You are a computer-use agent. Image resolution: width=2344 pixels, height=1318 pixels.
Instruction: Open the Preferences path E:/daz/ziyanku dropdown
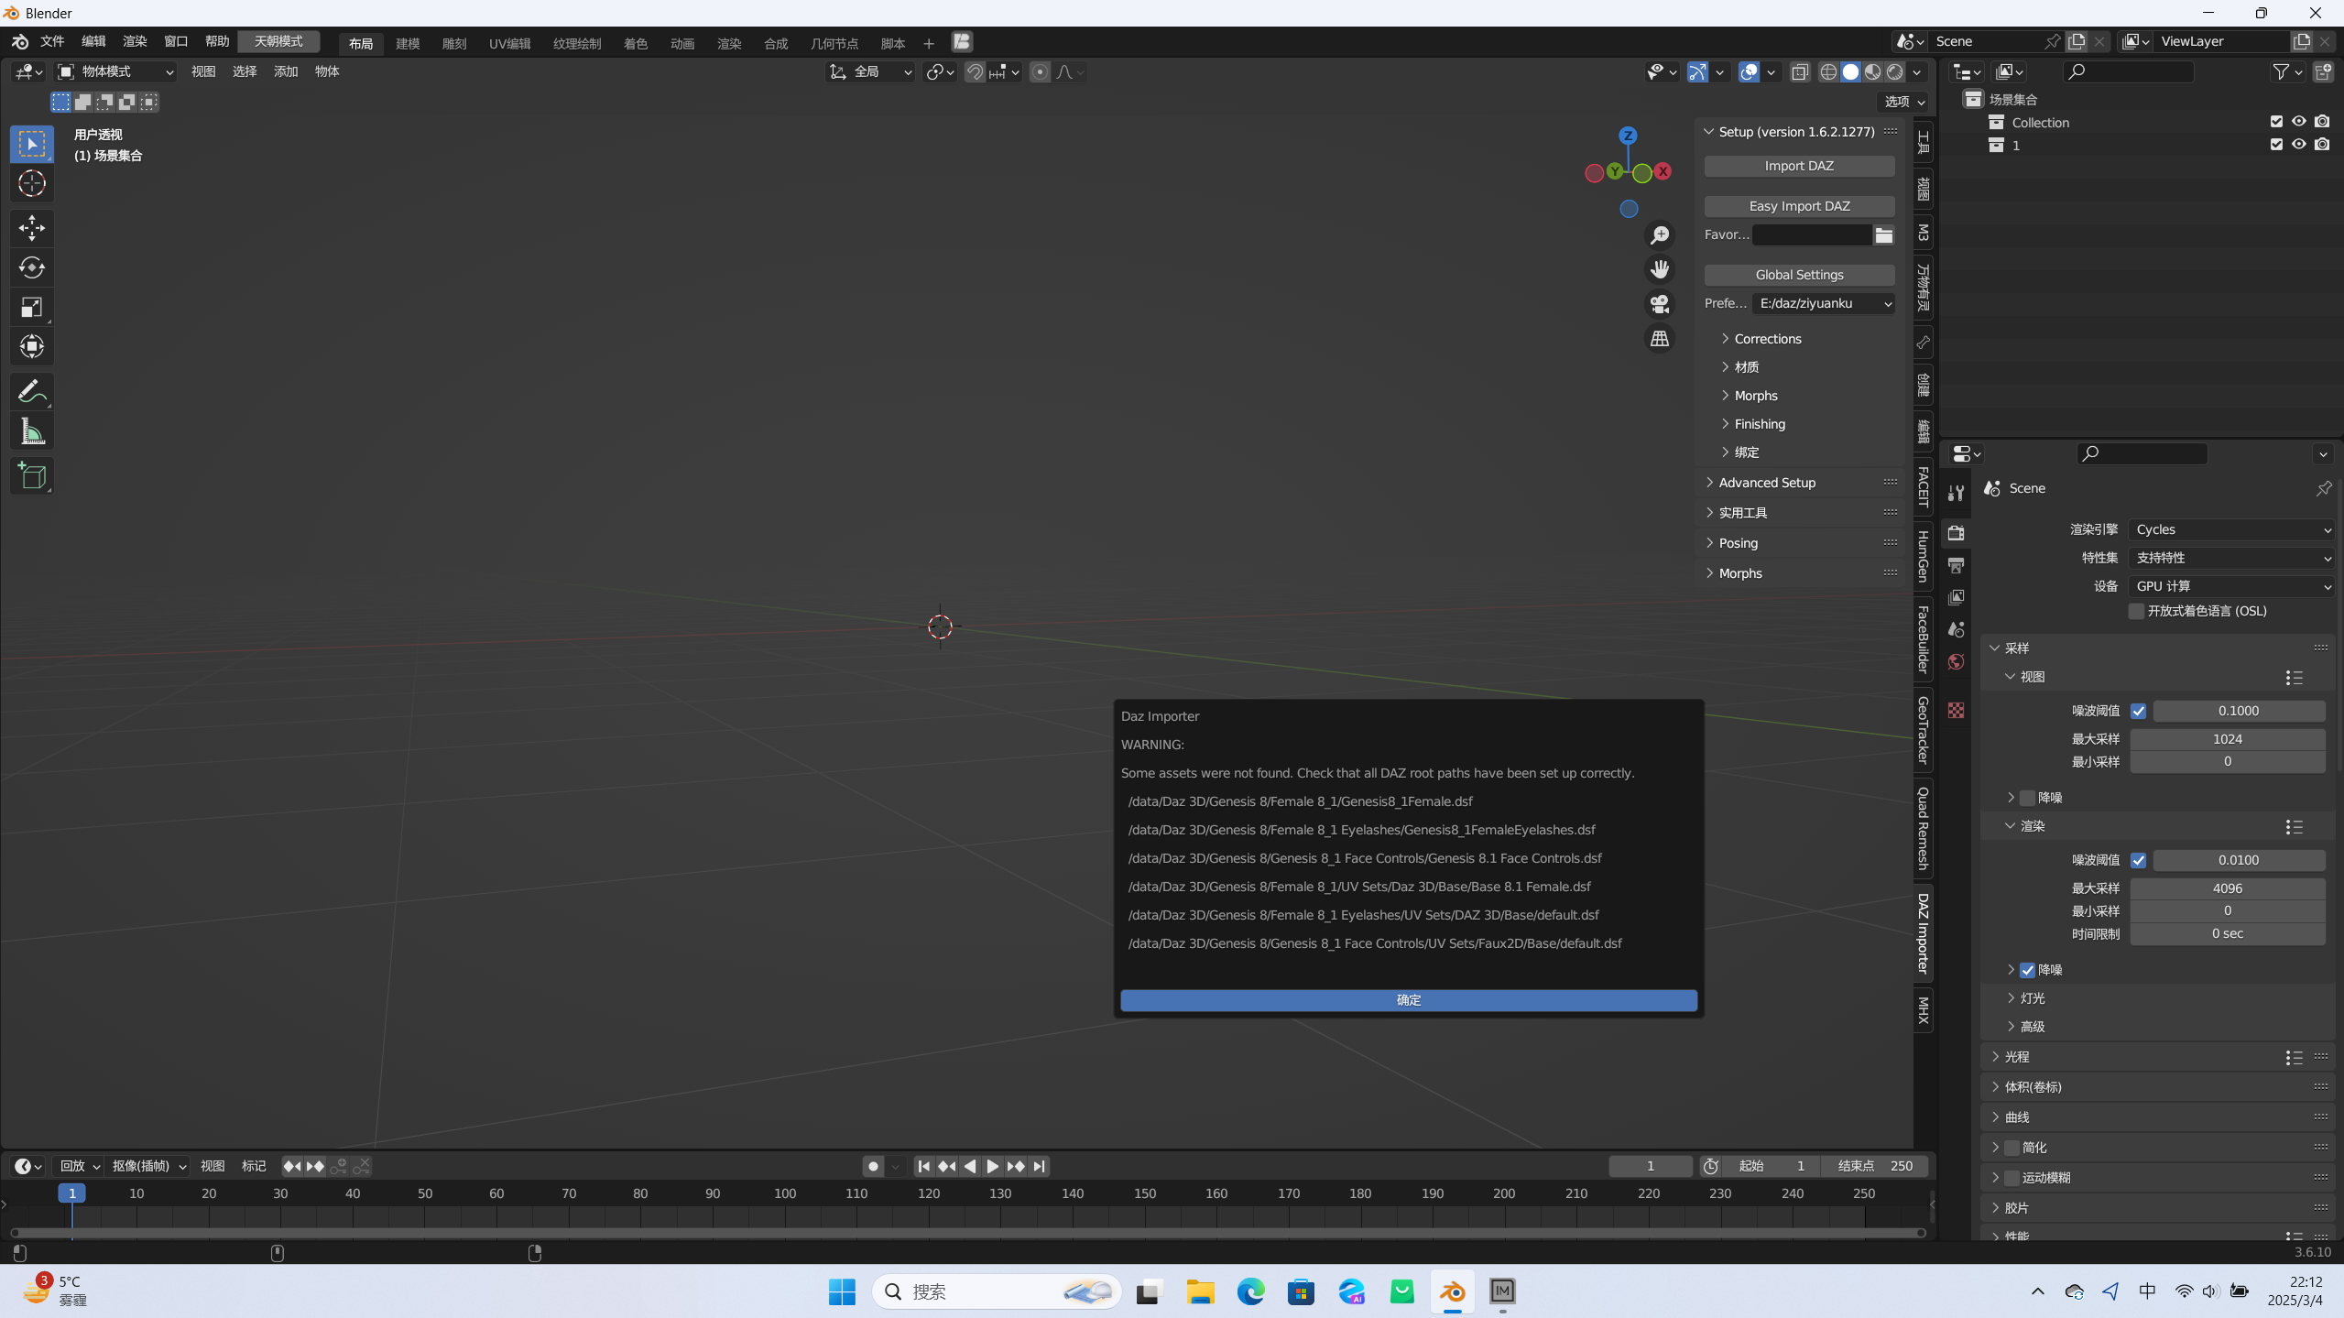coord(1823,303)
